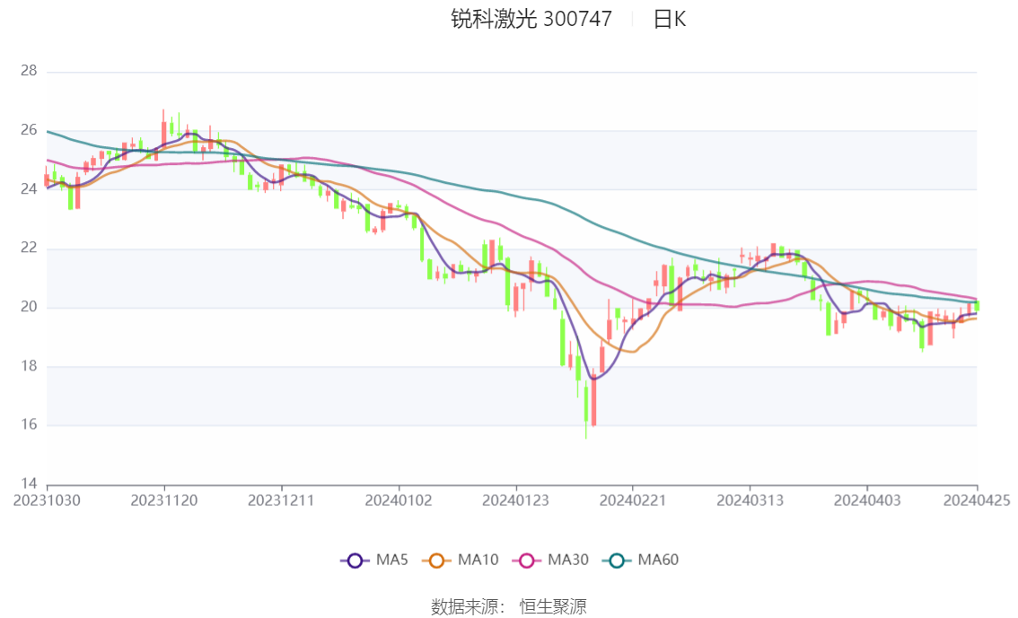
Task: Select the 日K chart type label
Action: 669,19
